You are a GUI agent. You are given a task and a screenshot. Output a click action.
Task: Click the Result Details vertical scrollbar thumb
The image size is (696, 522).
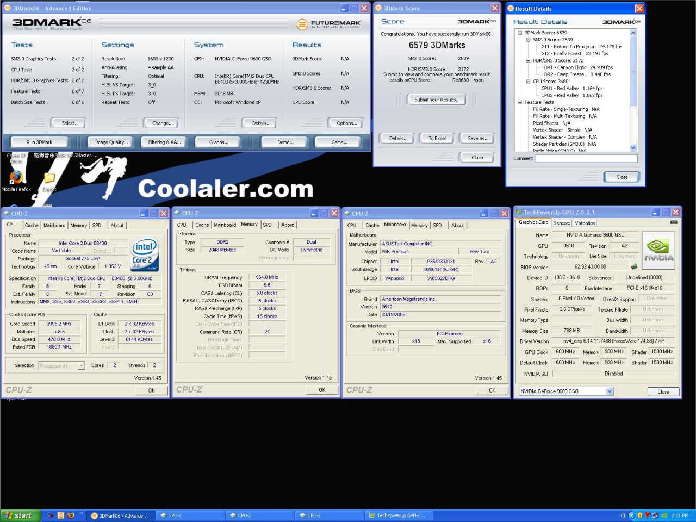pos(633,72)
